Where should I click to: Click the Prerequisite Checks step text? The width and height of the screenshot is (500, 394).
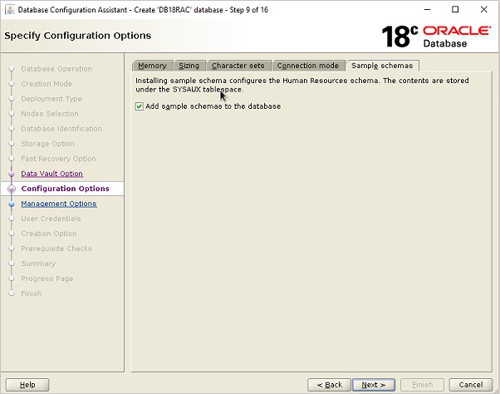56,249
